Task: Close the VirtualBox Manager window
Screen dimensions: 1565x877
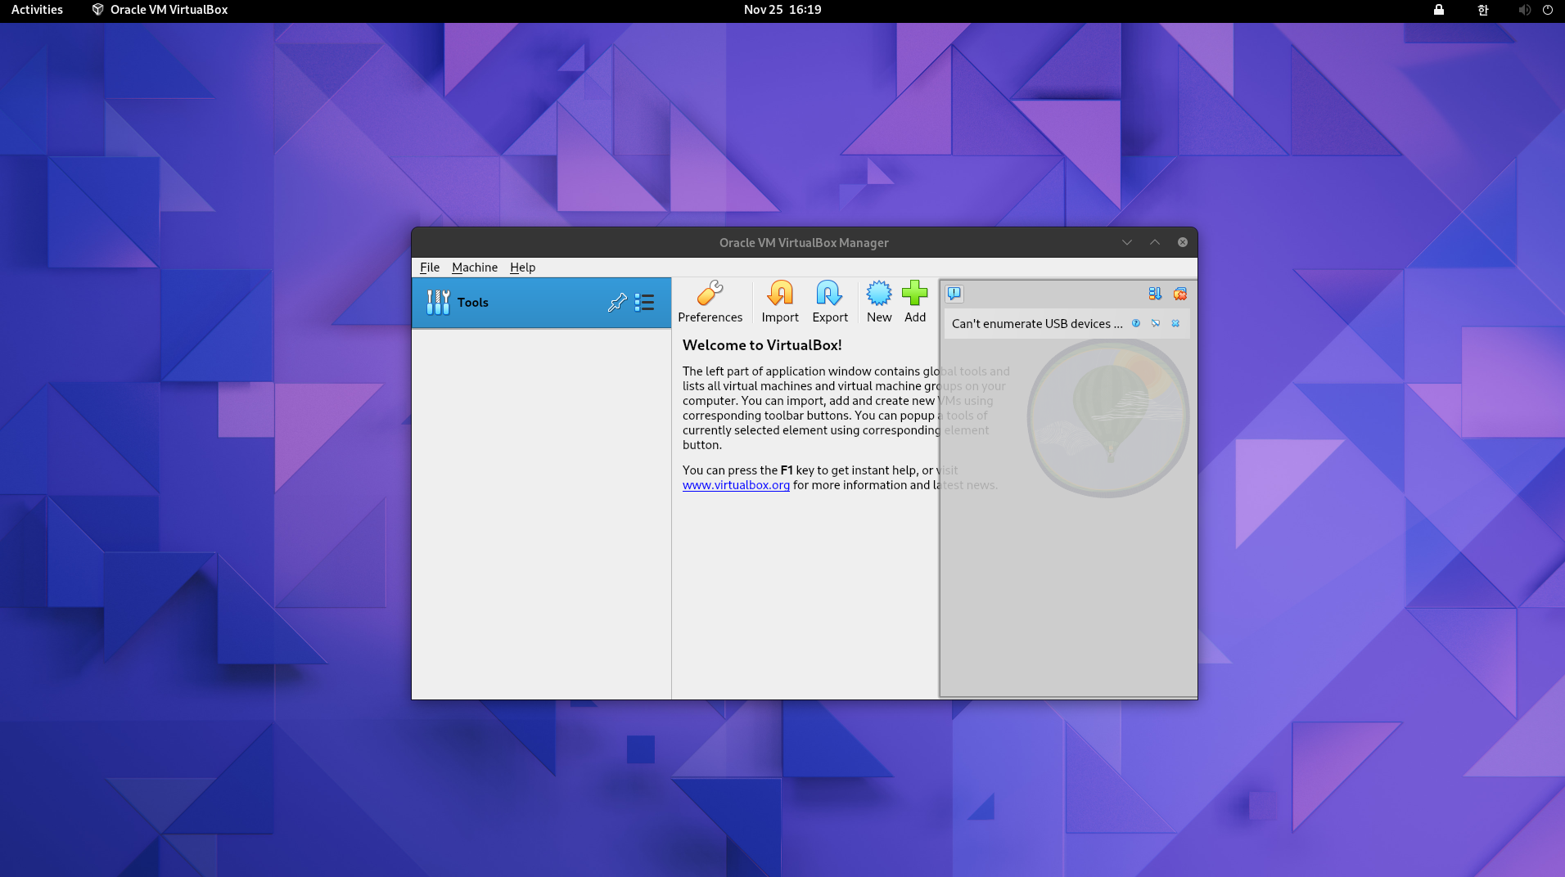Action: 1183,242
